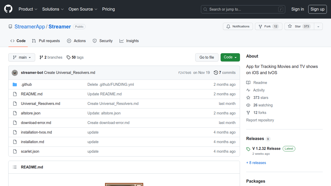Click the file icon beside scarlet.json
This screenshot has width=331, height=186.
(x=15, y=151)
